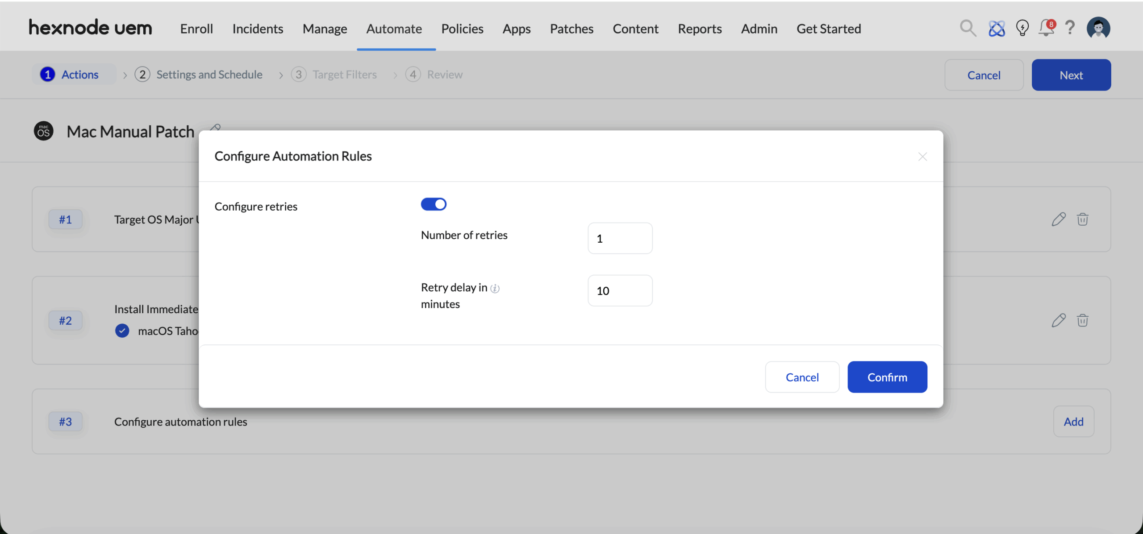This screenshot has height=534, width=1143.
Task: Focus the Retry delay in minutes field
Action: coord(620,290)
